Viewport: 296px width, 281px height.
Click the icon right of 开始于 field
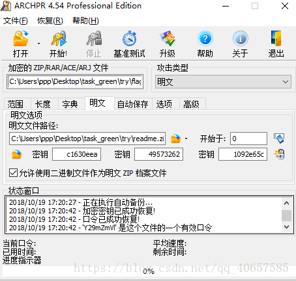point(279,139)
